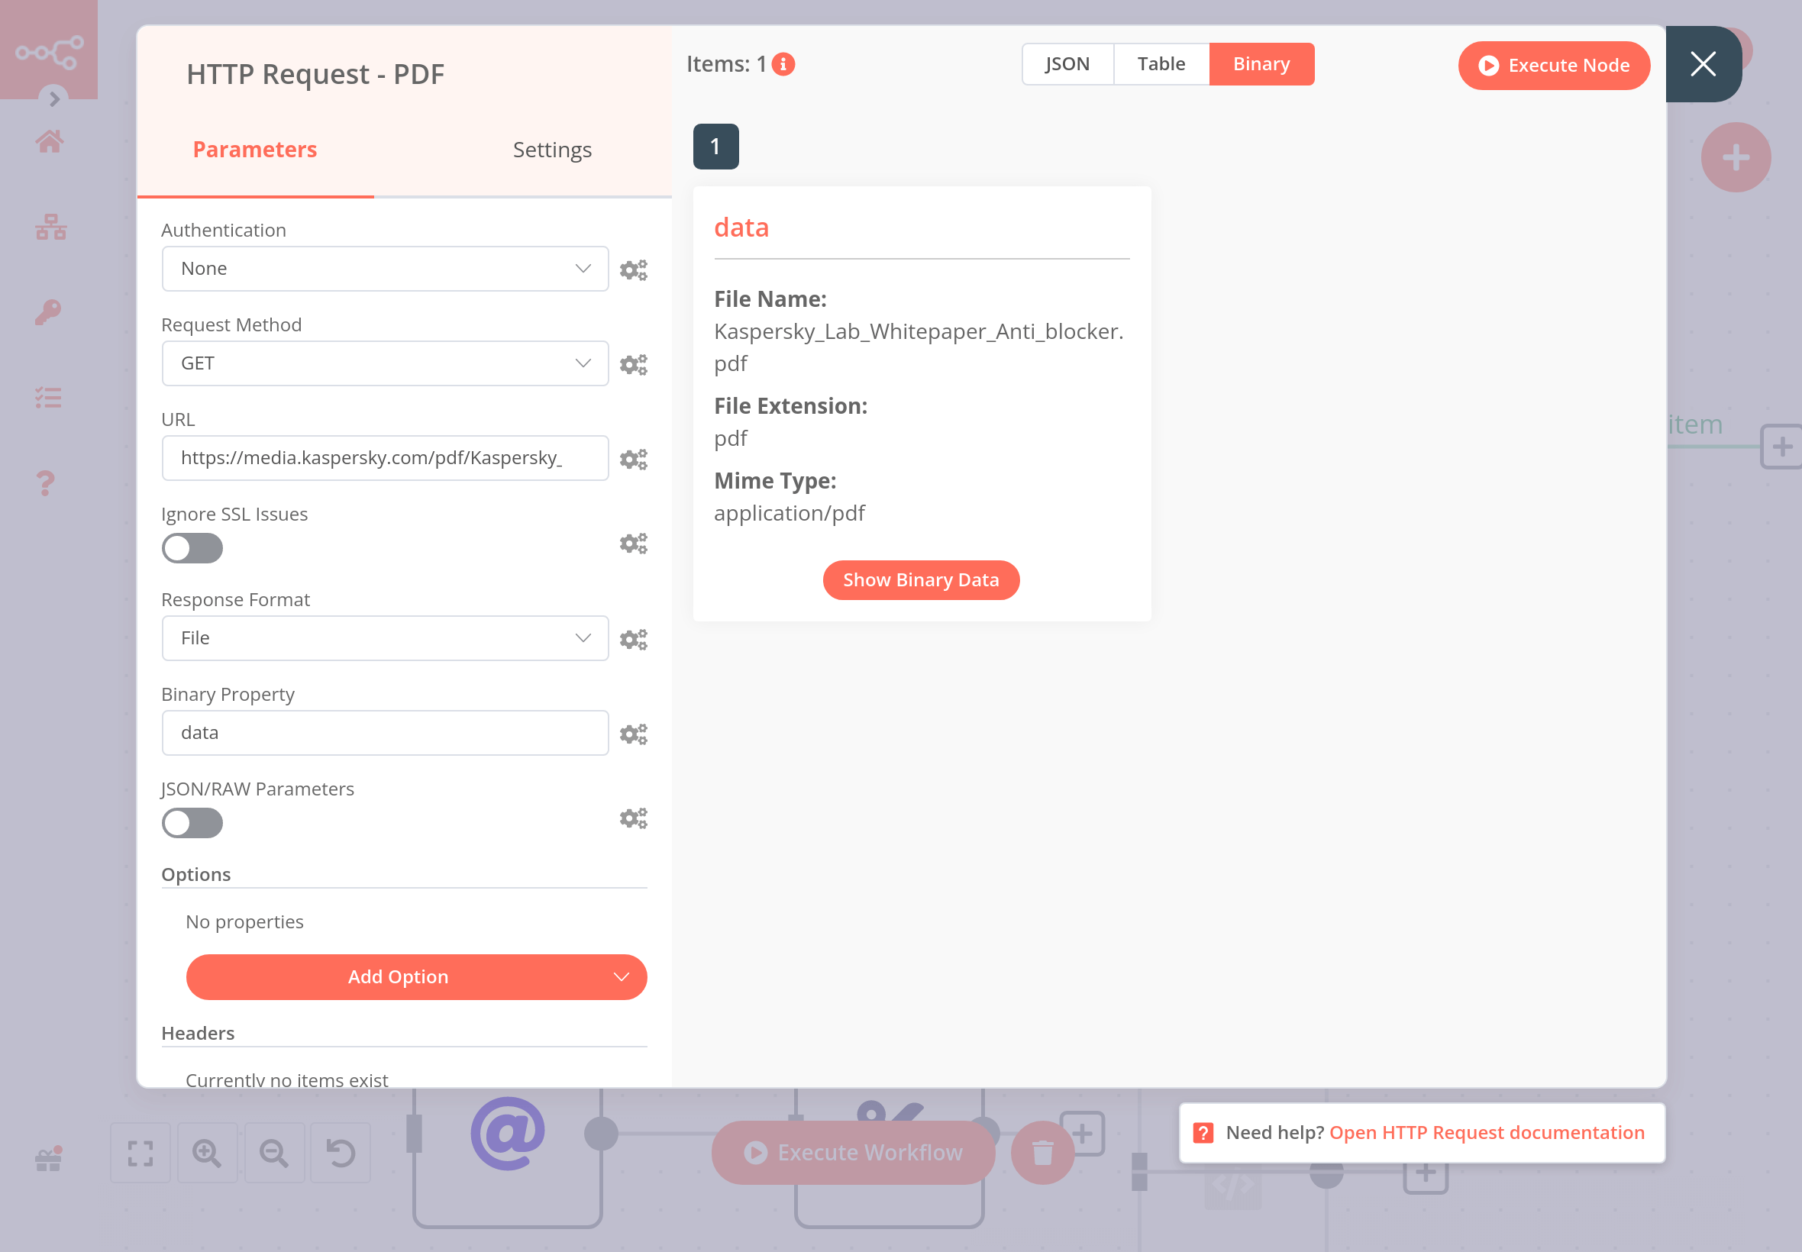Image resolution: width=1802 pixels, height=1252 pixels.
Task: Open HTTP Request documentation link
Action: [1486, 1133]
